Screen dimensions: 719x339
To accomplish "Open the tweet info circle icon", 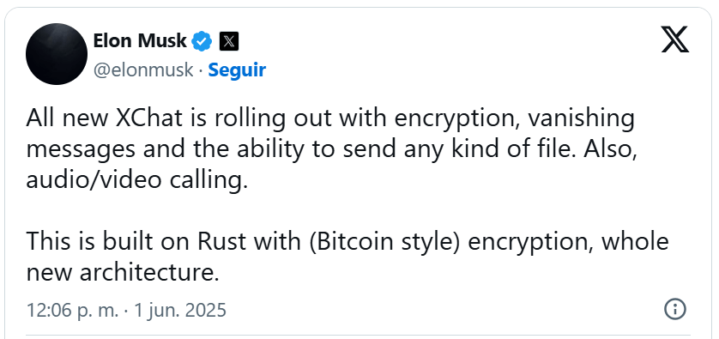I will [675, 309].
